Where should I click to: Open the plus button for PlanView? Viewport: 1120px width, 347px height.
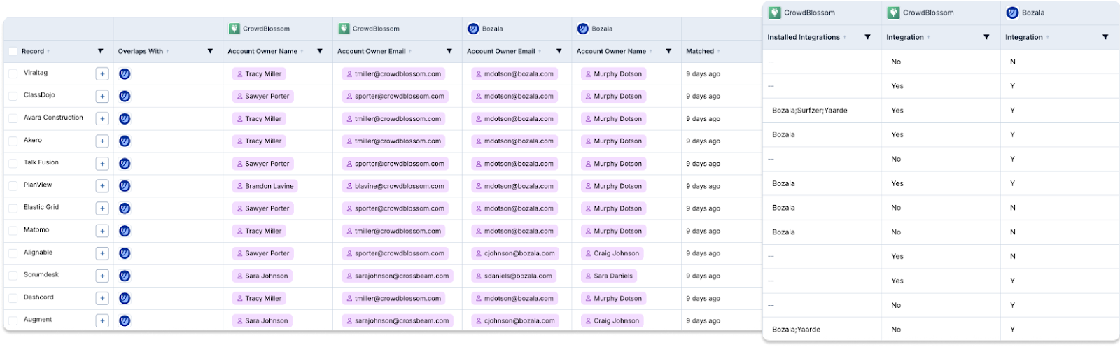point(102,185)
